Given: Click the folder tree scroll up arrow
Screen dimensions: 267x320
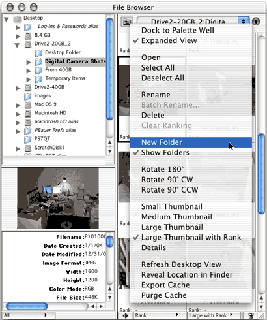Looking at the screenshot, I should (110, 142).
